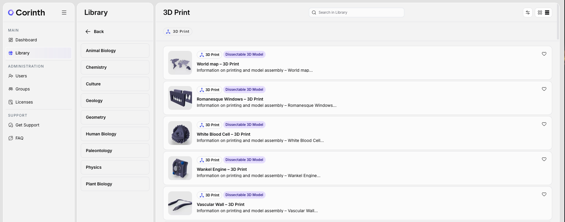The width and height of the screenshot is (565, 222).
Task: Open the White Blood Cell thumbnail
Action: pyautogui.click(x=180, y=133)
